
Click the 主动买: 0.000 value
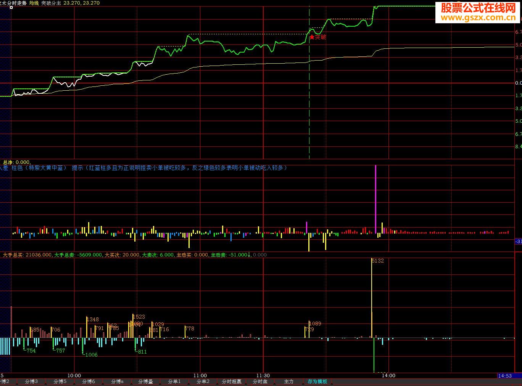pyautogui.click(x=193, y=255)
